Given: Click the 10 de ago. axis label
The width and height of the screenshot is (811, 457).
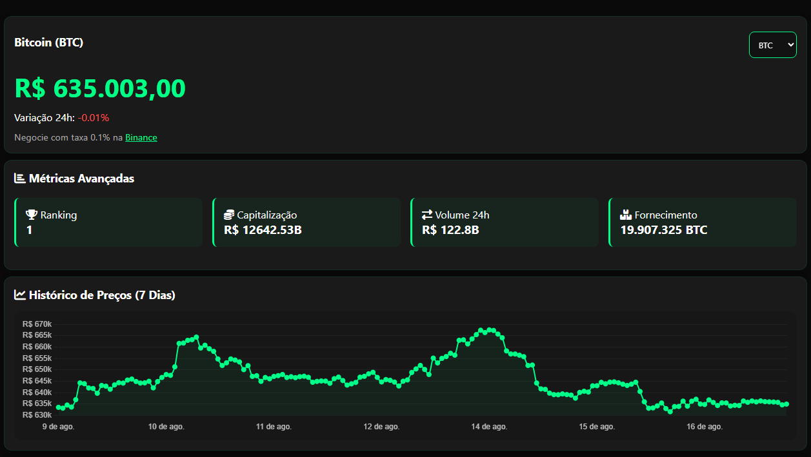Looking at the screenshot, I should click(166, 427).
